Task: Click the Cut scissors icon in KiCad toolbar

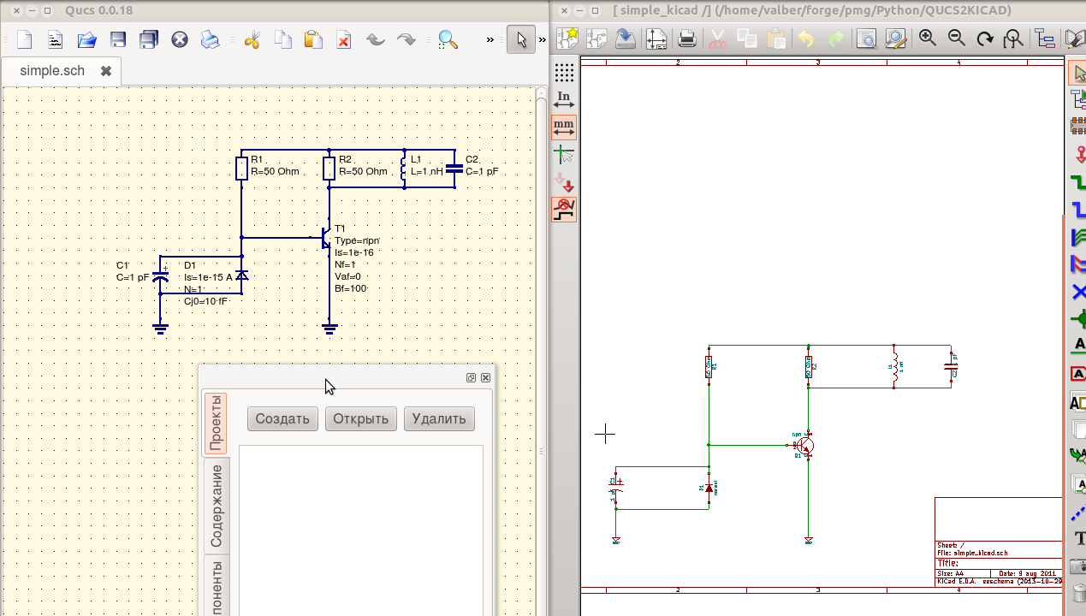Action: [720, 38]
